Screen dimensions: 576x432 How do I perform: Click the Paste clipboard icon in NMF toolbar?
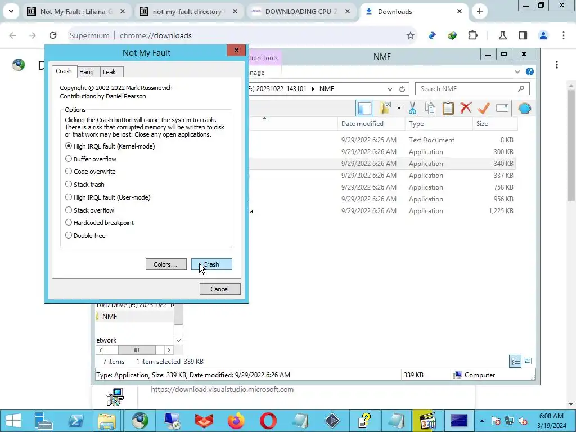(x=448, y=109)
